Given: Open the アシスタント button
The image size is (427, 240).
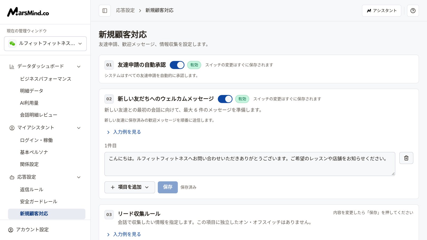Looking at the screenshot, I should [382, 11].
